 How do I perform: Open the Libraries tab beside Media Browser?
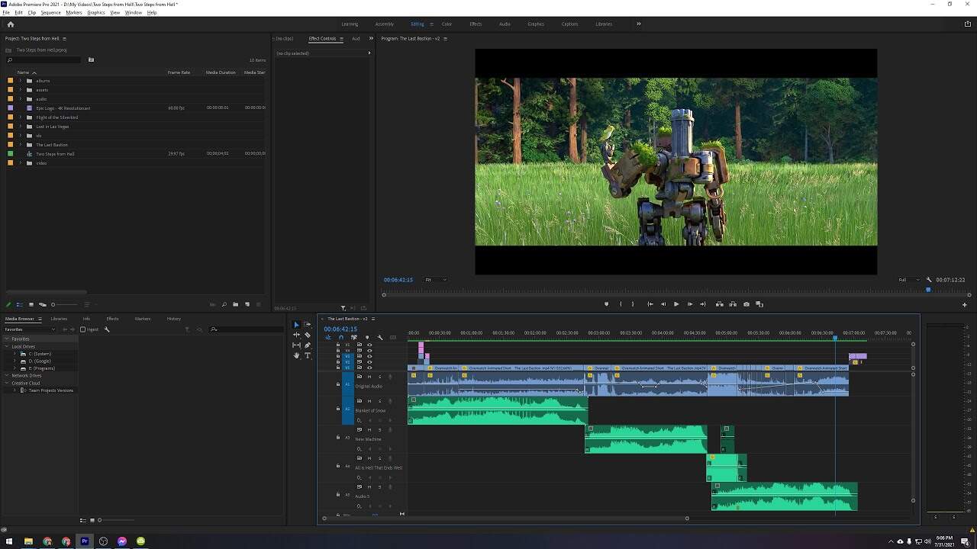(x=59, y=319)
